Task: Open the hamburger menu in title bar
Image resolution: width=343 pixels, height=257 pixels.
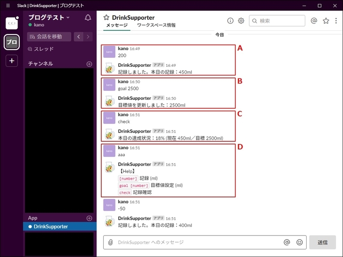Action: [x=8, y=6]
